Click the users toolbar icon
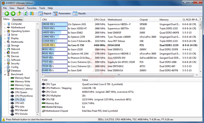 tap(32, 13)
